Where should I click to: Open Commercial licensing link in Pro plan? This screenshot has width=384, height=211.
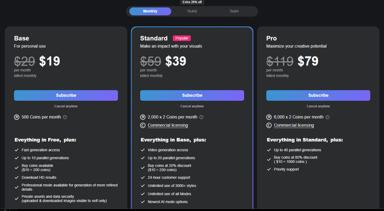294,126
